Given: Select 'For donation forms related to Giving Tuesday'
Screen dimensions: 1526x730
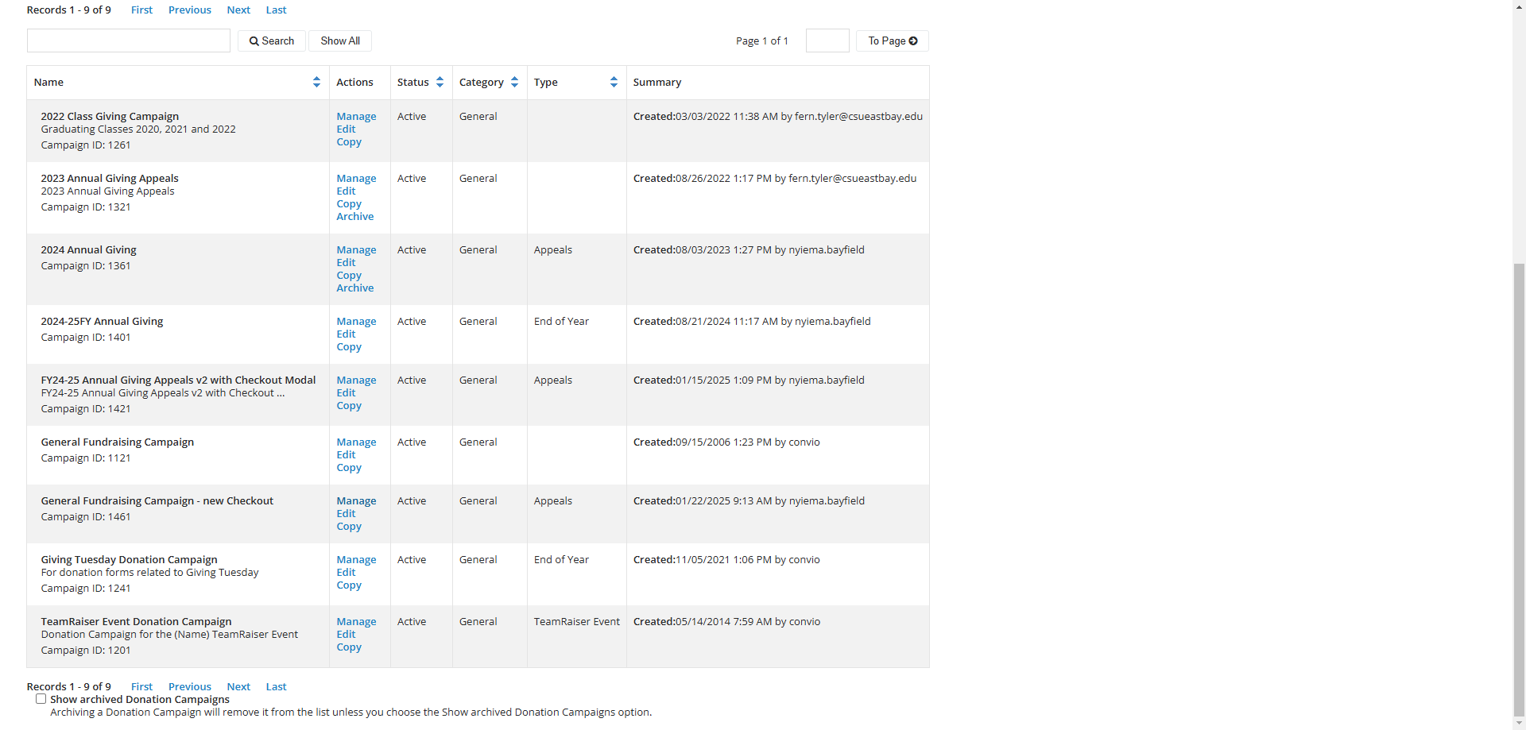Looking at the screenshot, I should [x=149, y=572].
